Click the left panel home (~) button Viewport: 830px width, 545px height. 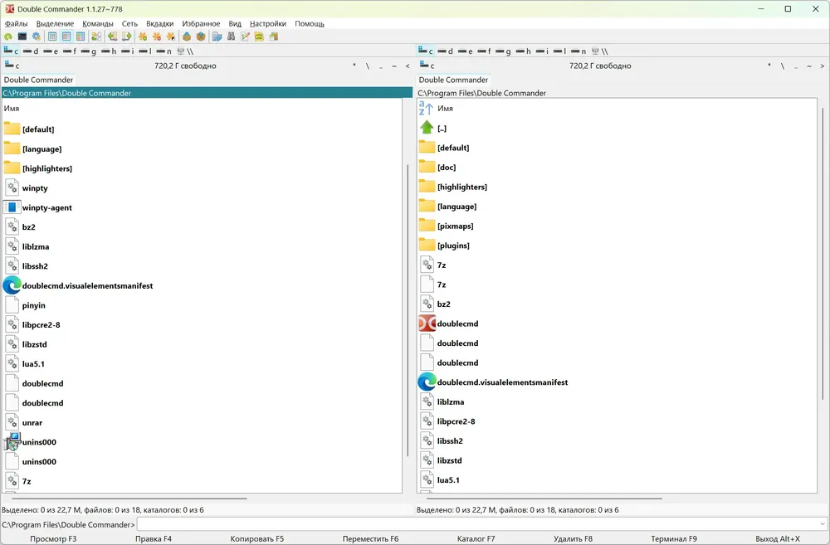[x=394, y=66]
